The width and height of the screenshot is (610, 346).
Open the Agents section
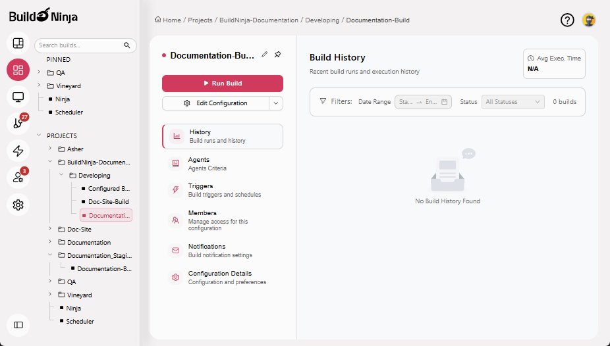(x=223, y=164)
